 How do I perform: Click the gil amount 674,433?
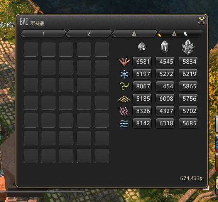coord(191,178)
